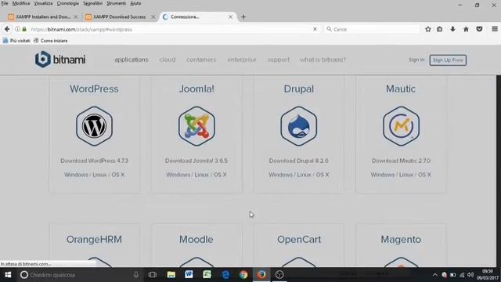Click the Bitnami logo in header
This screenshot has width=501, height=282.
(x=60, y=60)
